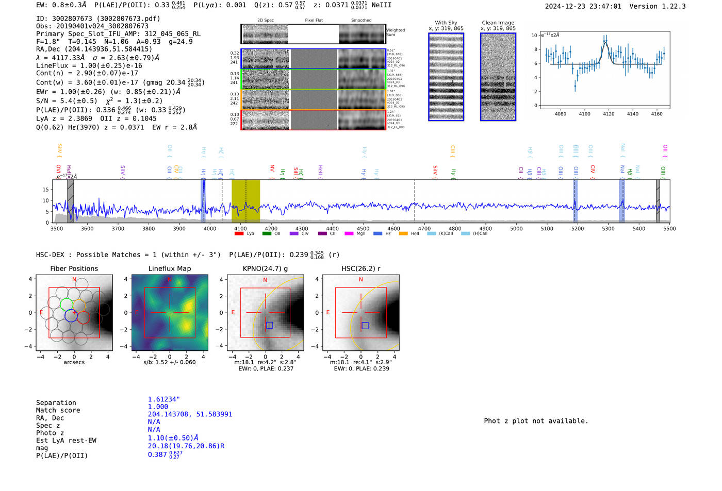Click the 'S/N = 5.4(±0.5)' value

click(67, 101)
